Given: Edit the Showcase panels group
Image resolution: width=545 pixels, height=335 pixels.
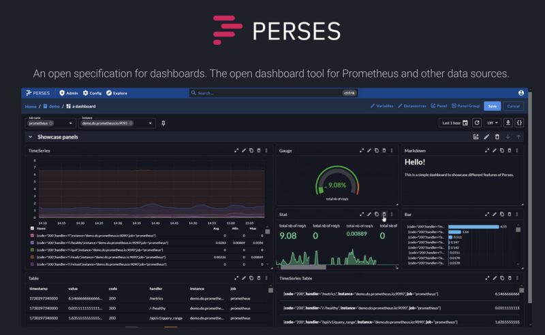Looking at the screenshot, I should (486, 137).
